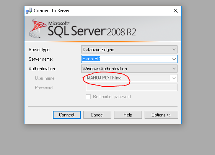The width and height of the screenshot is (215, 155).
Task: Click the "Connect to Server" title text
Action: coord(52,11)
